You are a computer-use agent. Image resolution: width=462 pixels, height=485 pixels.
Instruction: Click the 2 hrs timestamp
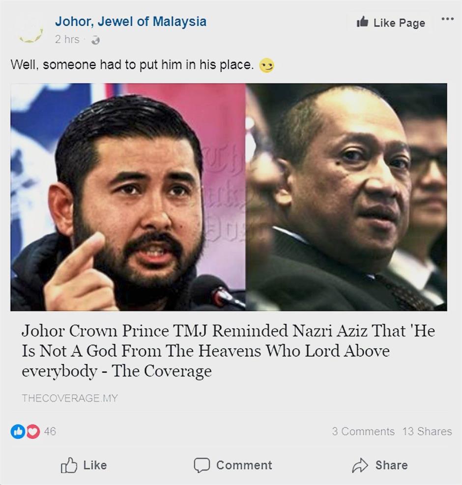point(67,40)
